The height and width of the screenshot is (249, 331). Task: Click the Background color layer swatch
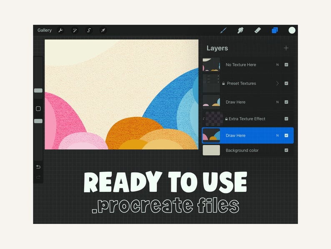tap(211, 150)
